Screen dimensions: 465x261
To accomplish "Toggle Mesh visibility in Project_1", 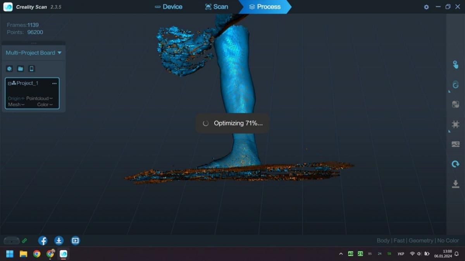I will pyautogui.click(x=23, y=105).
